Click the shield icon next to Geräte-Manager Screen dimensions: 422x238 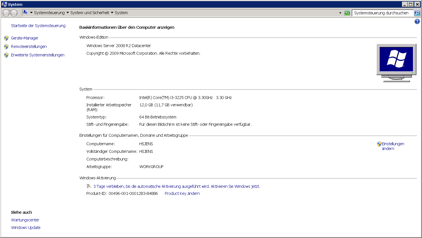(6, 38)
